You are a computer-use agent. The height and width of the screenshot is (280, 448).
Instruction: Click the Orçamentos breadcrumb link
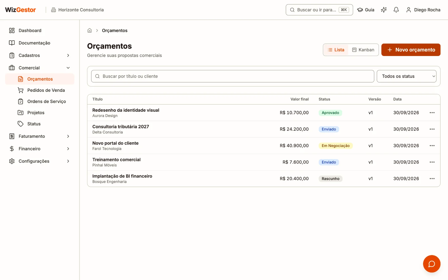pos(115,31)
